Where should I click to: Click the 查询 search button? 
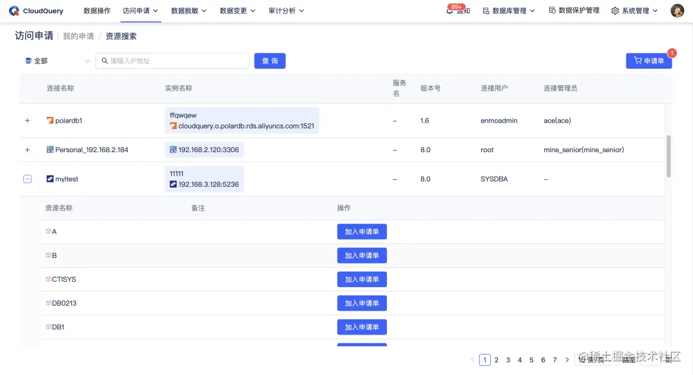click(269, 60)
